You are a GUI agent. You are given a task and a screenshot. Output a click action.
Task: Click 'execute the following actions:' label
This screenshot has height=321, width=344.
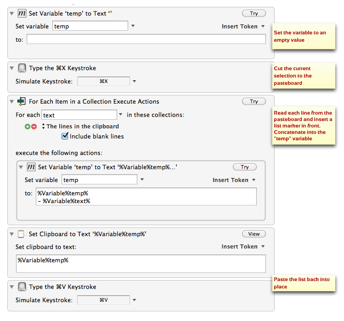coord(59,153)
